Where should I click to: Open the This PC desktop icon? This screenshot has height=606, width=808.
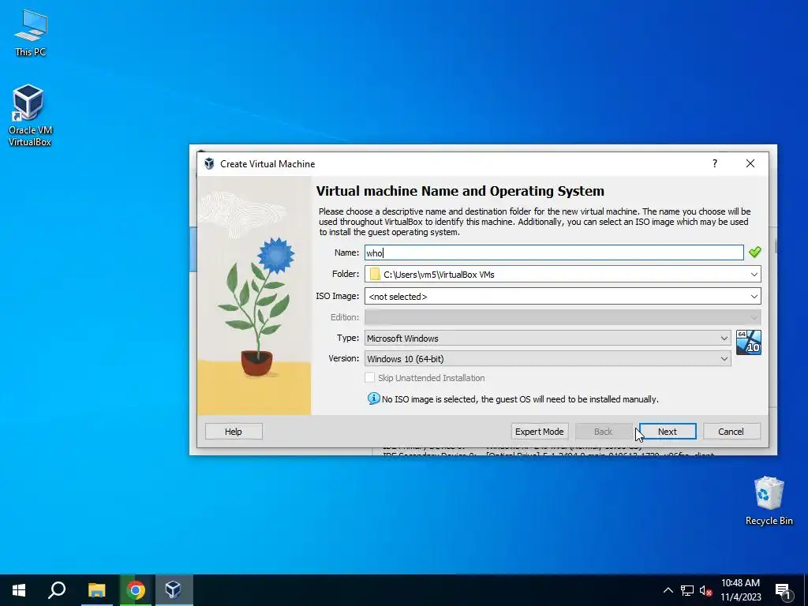tap(31, 33)
